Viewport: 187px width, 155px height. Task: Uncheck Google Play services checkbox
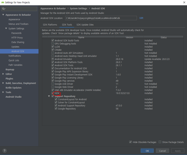point(53,81)
